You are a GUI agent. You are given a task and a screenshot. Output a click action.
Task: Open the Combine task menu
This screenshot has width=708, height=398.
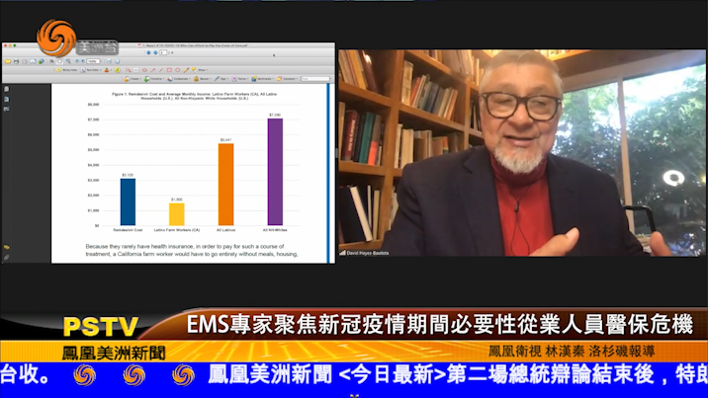[x=154, y=79]
